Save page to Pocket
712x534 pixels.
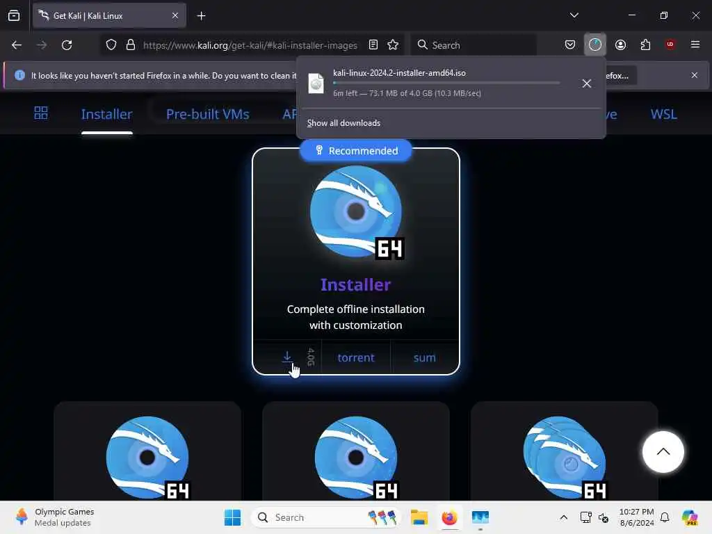[570, 45]
